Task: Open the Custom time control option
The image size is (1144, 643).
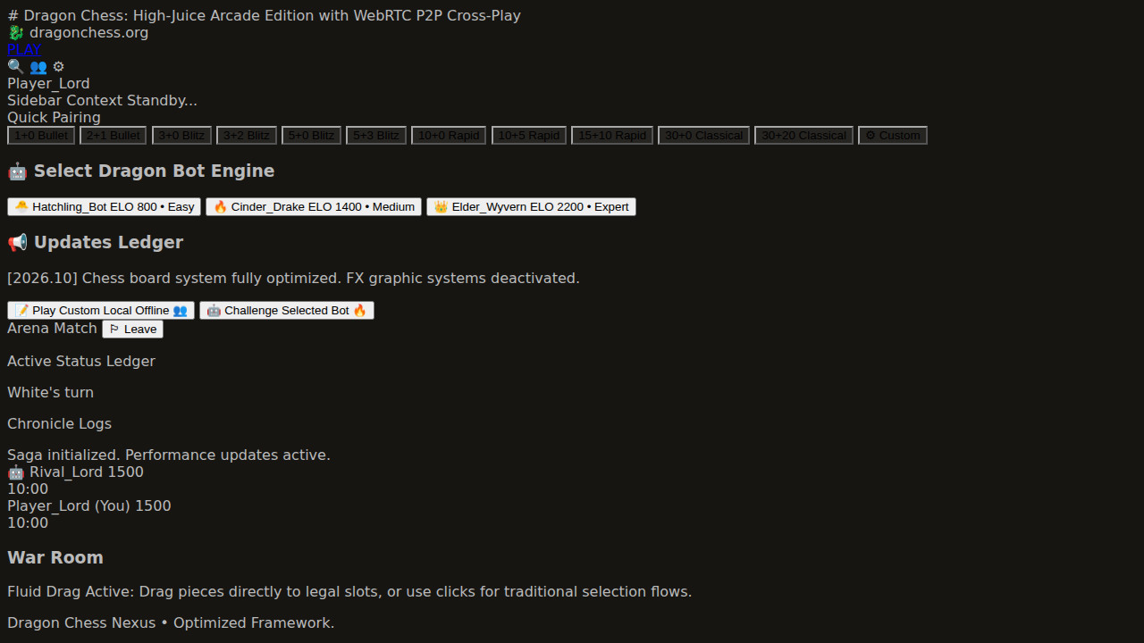Action: pos(893,135)
